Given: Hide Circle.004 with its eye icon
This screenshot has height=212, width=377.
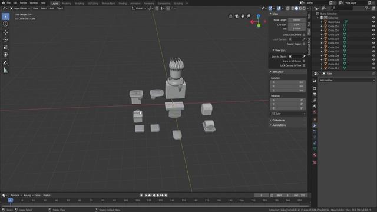Looking at the screenshot, I should pyautogui.click(x=373, y=39).
